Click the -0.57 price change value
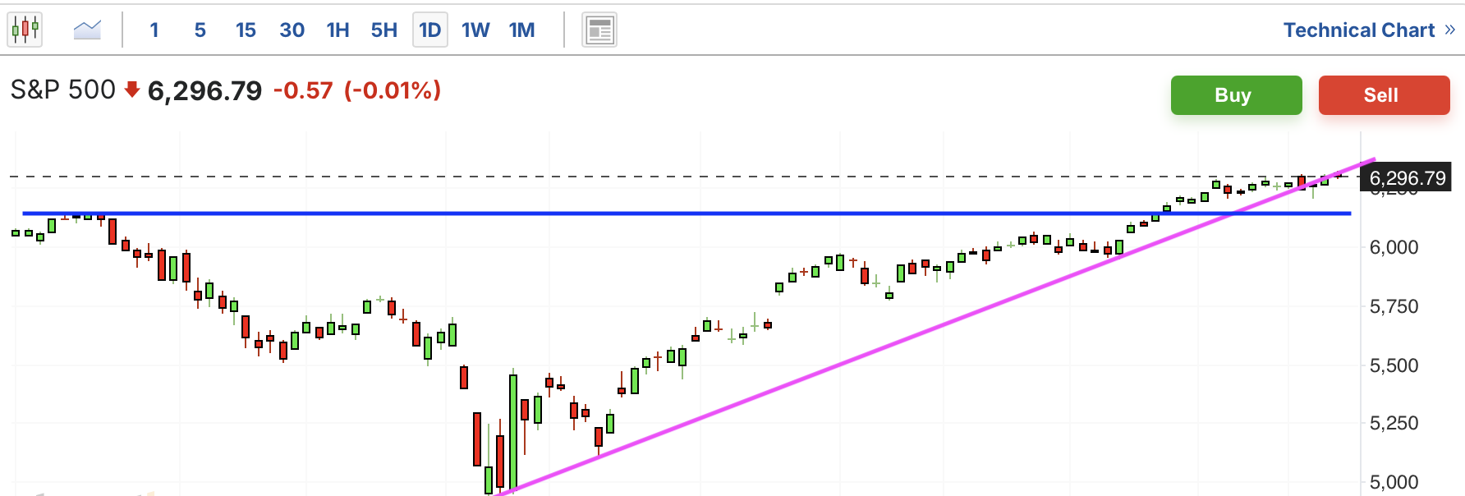 (303, 90)
